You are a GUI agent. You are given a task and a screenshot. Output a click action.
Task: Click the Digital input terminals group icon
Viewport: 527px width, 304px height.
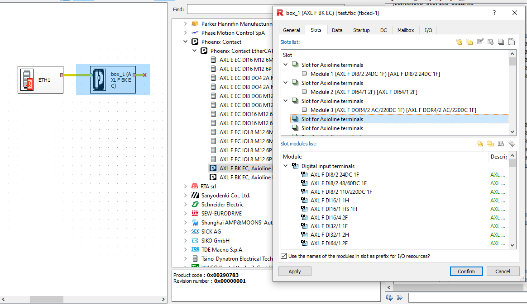[x=295, y=166]
